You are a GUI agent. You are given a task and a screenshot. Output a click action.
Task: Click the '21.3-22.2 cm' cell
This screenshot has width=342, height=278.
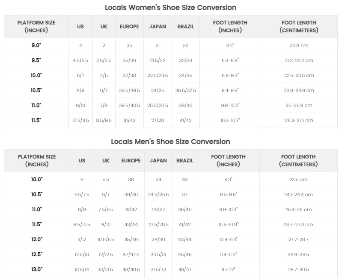[299, 60]
